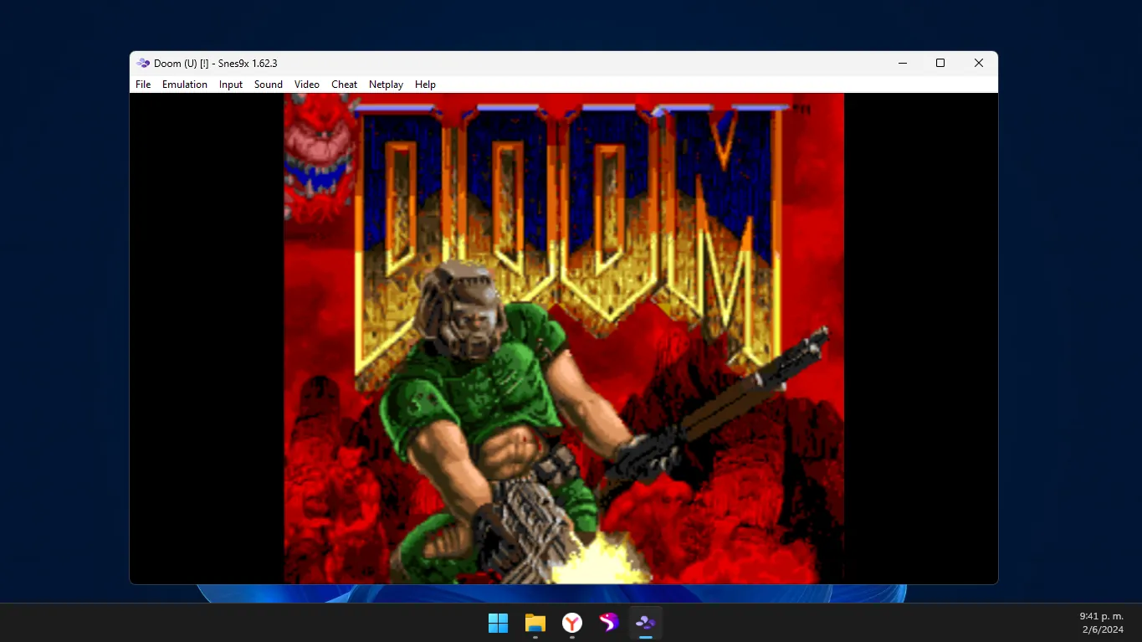The width and height of the screenshot is (1142, 642).
Task: Open the Help menu
Action: (x=425, y=85)
